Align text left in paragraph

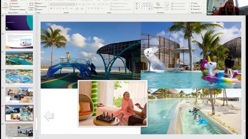(x=89, y=8)
